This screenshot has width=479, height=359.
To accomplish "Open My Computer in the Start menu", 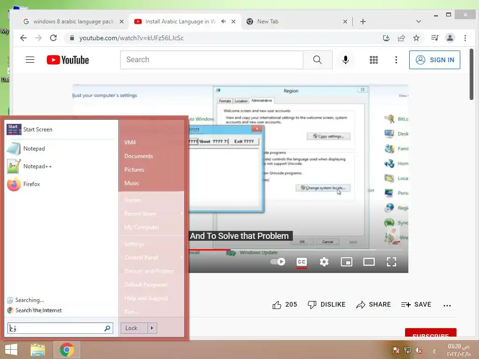I will pyautogui.click(x=142, y=227).
